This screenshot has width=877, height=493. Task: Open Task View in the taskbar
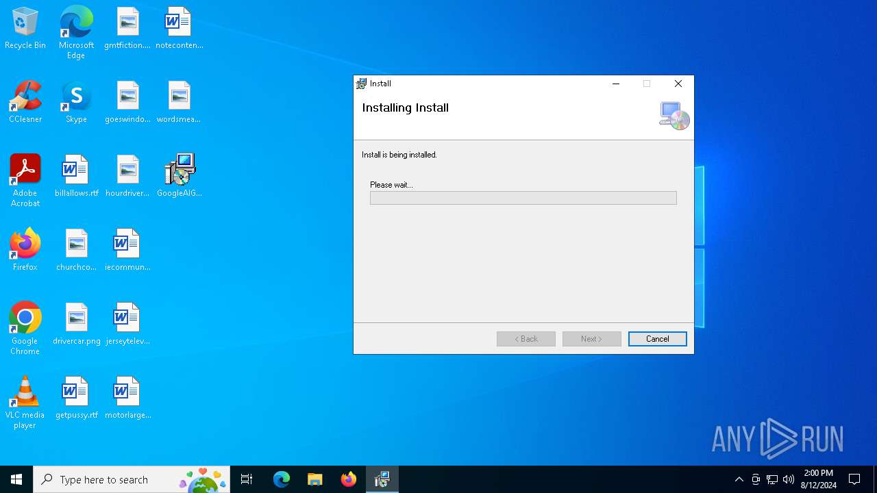[x=247, y=479]
